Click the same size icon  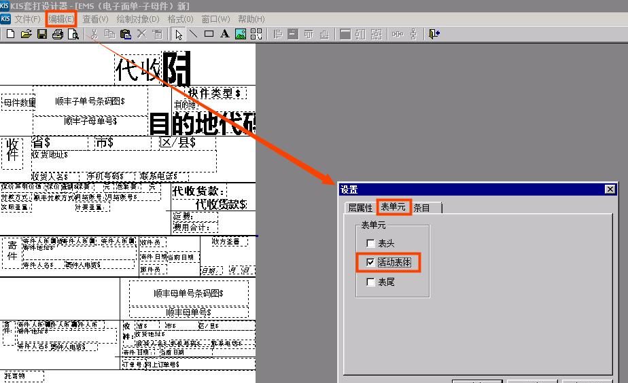click(x=377, y=34)
